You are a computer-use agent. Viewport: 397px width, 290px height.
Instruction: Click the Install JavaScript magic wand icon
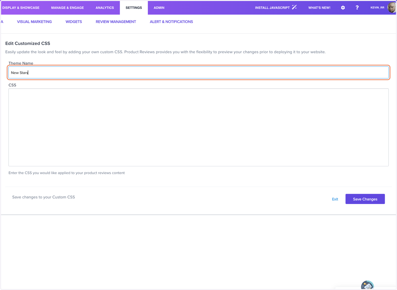pyautogui.click(x=294, y=7)
